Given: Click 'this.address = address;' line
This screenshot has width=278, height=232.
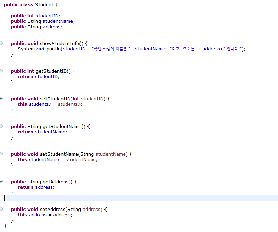Looking at the screenshot, I should 45,215.
